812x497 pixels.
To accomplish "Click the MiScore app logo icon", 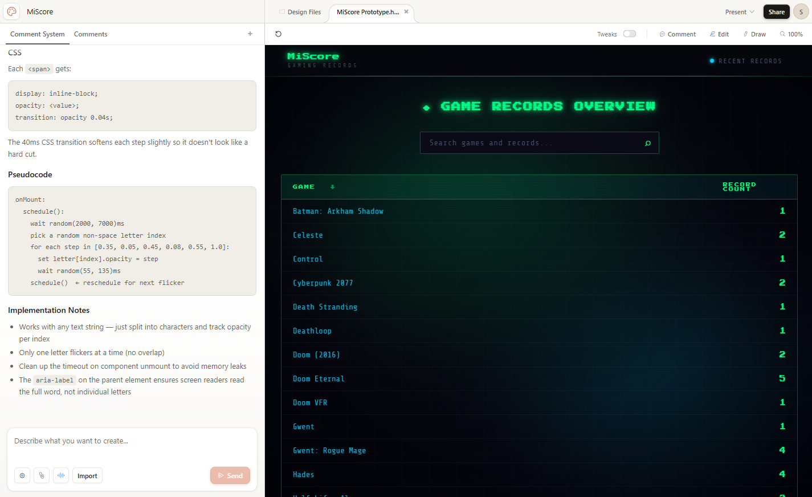I will (x=12, y=11).
